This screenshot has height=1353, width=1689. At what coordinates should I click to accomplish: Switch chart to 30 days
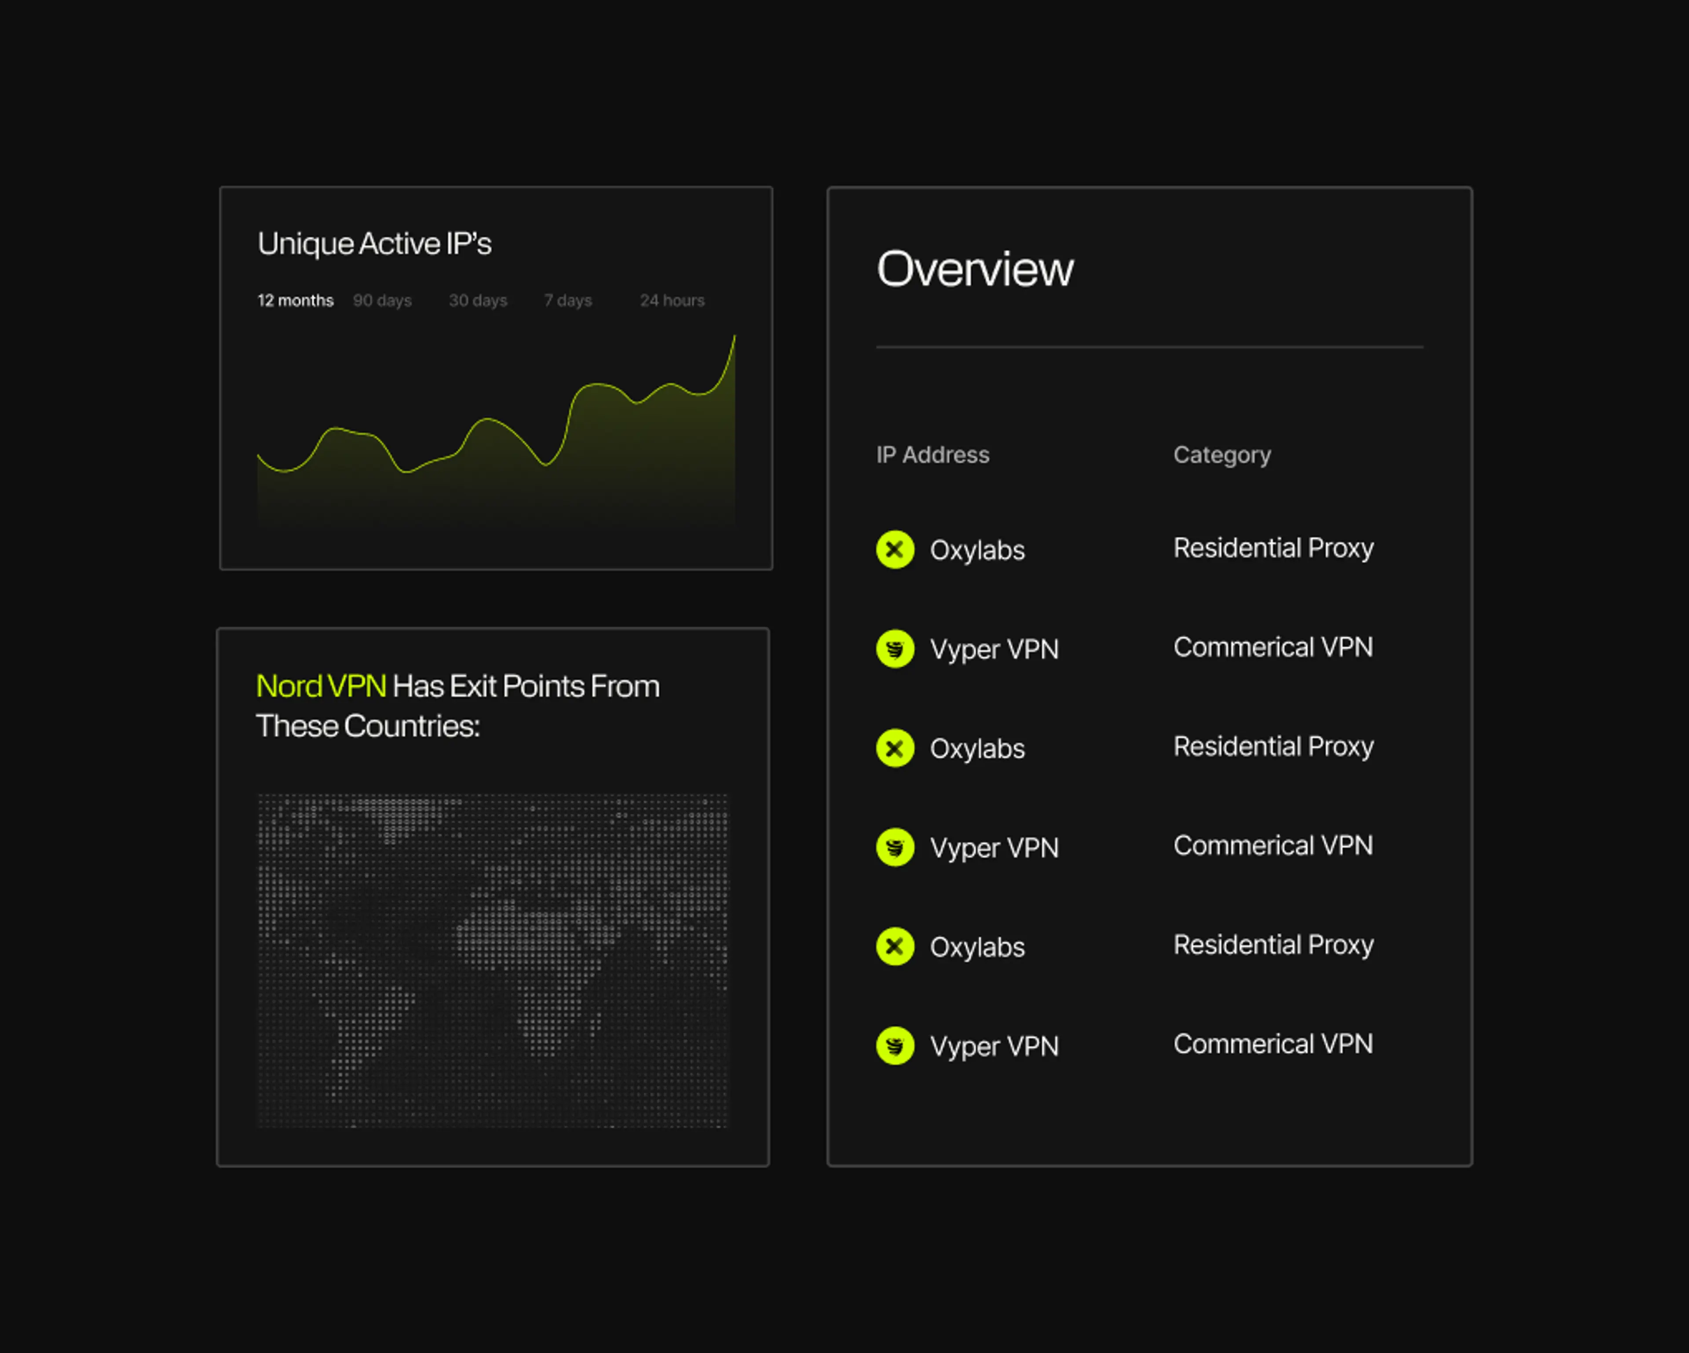pos(478,301)
